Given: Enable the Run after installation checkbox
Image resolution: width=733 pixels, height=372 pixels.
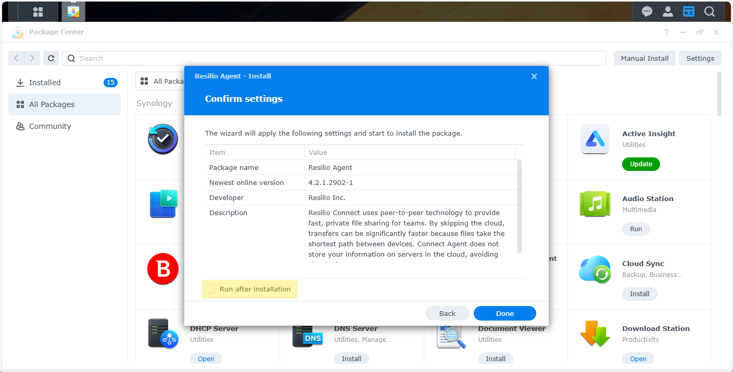Looking at the screenshot, I should coord(210,289).
